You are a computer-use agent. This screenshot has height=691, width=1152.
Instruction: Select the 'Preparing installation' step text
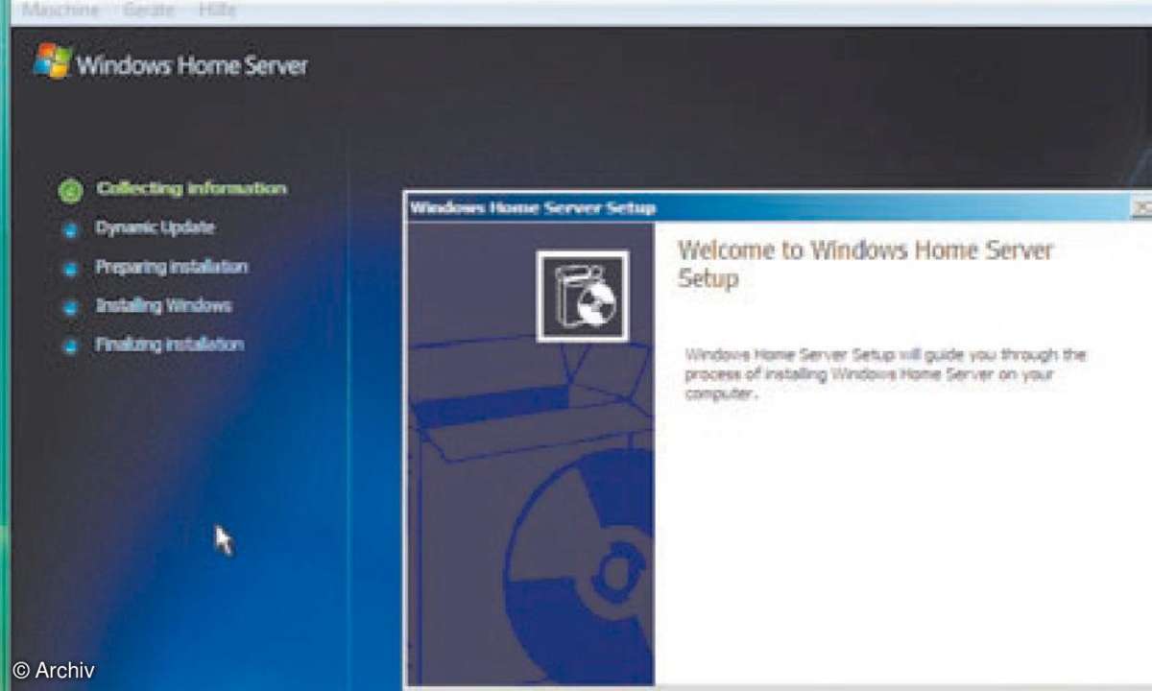click(172, 267)
